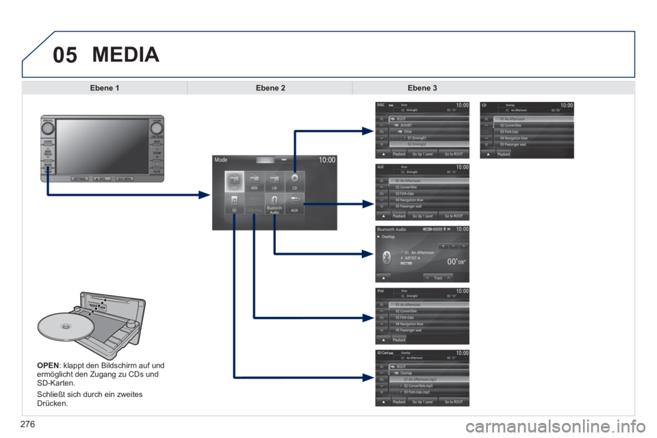Click Playback button in CD screen
The height and width of the screenshot is (438, 657).
click(x=504, y=154)
